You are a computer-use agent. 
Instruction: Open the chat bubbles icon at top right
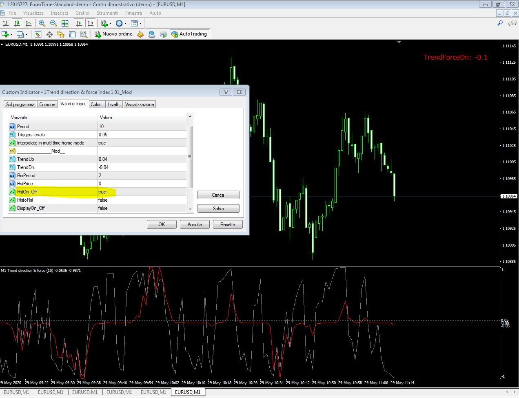pos(512,23)
